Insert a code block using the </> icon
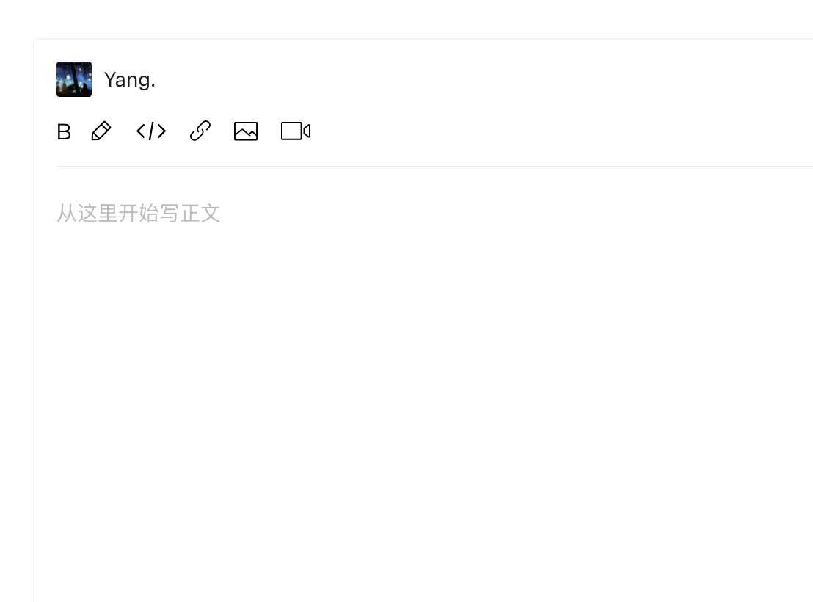Image resolution: width=813 pixels, height=602 pixels. (x=151, y=131)
